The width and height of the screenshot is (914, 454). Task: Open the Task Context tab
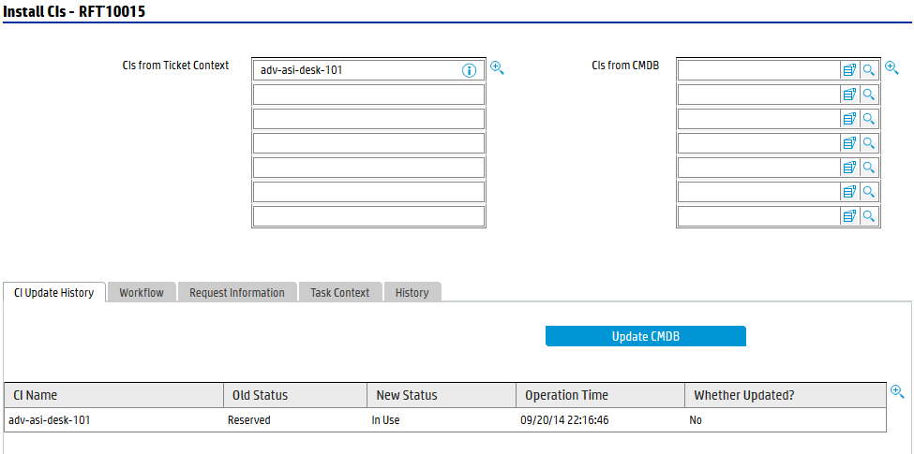point(340,293)
